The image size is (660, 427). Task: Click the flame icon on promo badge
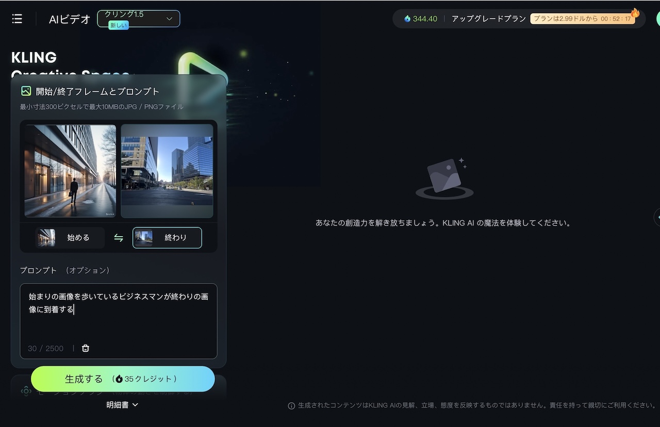click(x=635, y=13)
